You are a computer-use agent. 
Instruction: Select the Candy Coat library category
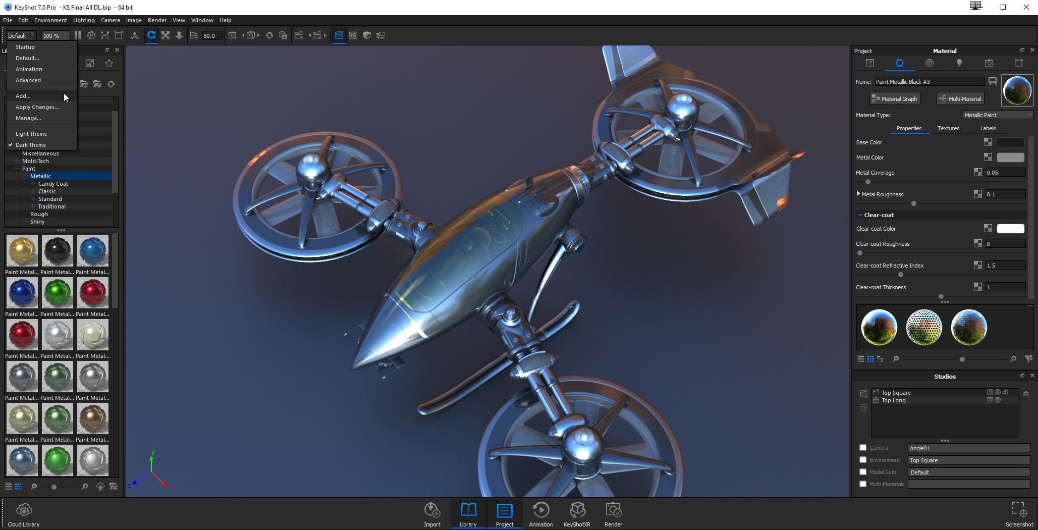[53, 183]
